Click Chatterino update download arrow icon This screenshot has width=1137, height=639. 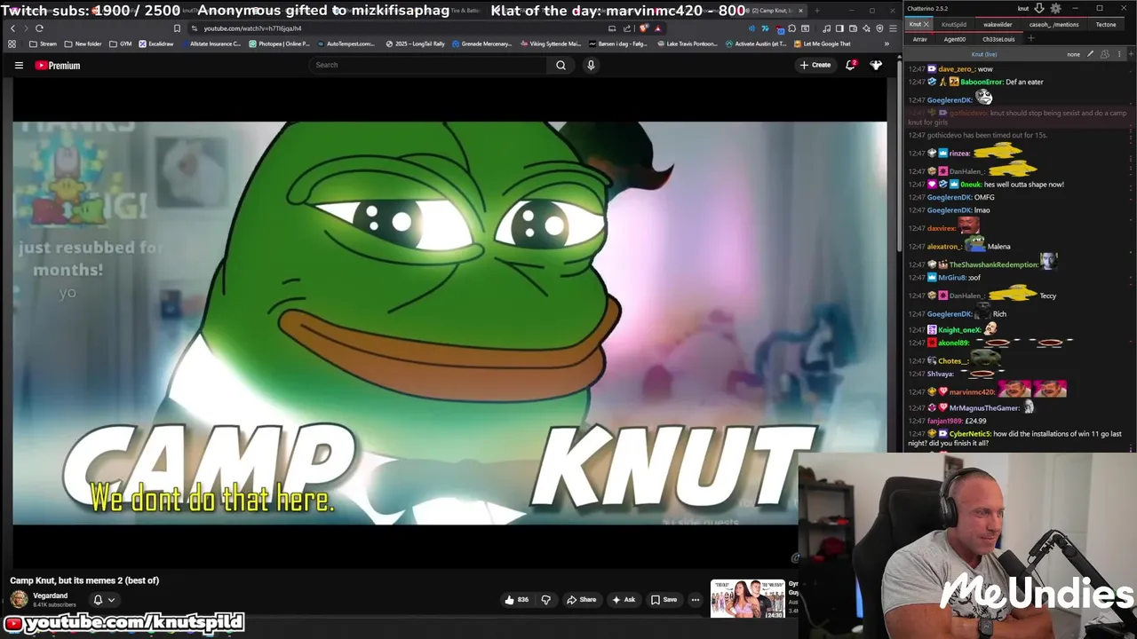1039,8
